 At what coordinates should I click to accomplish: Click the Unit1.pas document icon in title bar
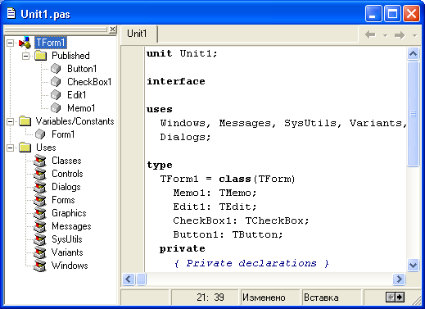coord(11,13)
